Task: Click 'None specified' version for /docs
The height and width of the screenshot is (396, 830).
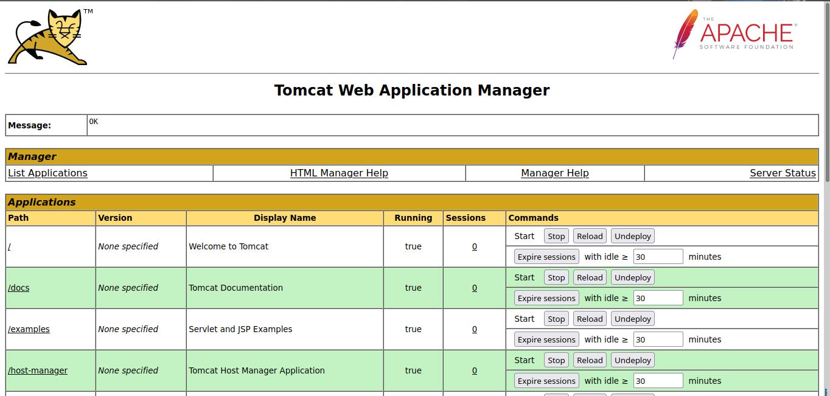Action: click(128, 288)
